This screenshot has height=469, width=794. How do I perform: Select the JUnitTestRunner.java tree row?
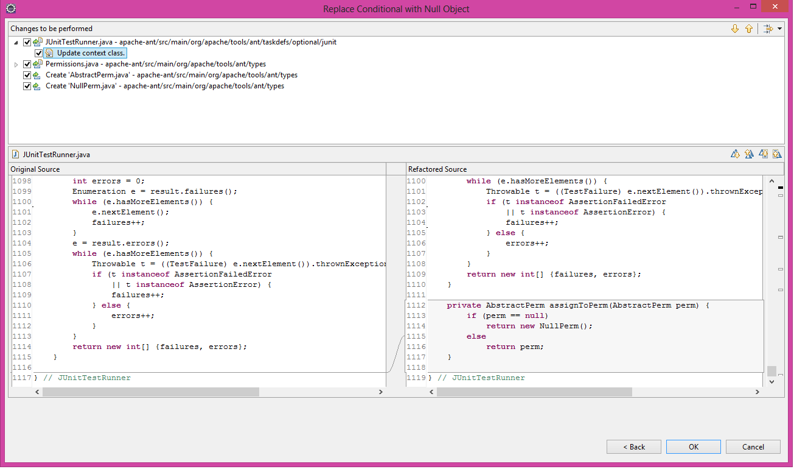click(190, 42)
